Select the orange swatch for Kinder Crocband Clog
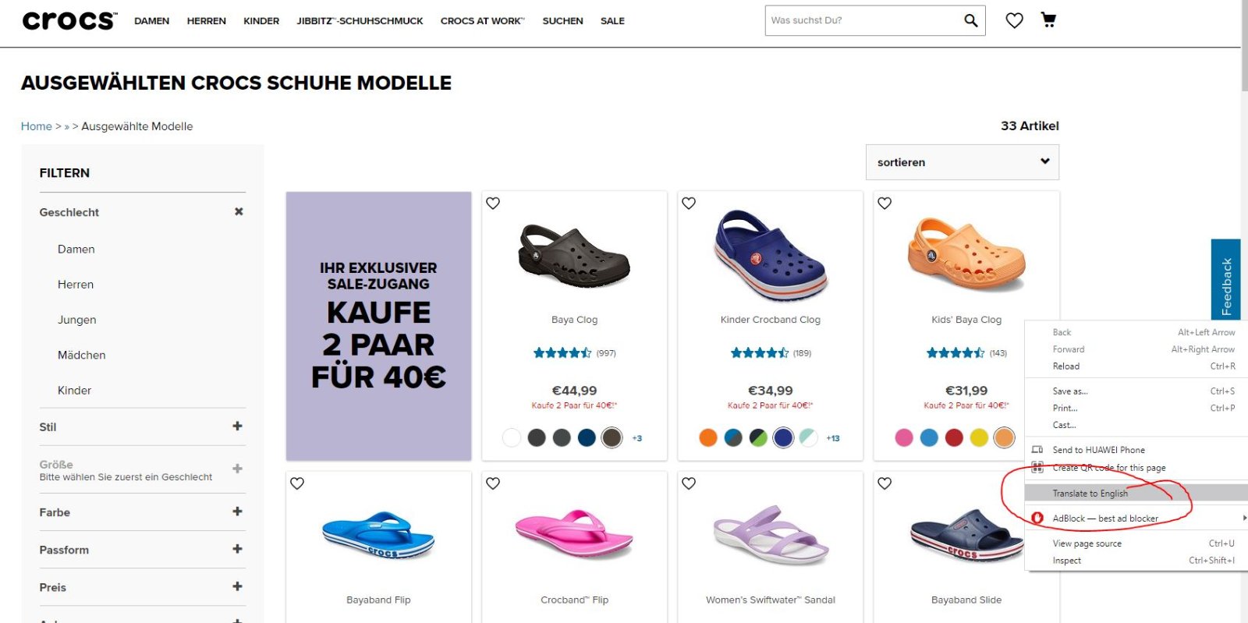The height and width of the screenshot is (623, 1248). tap(708, 437)
